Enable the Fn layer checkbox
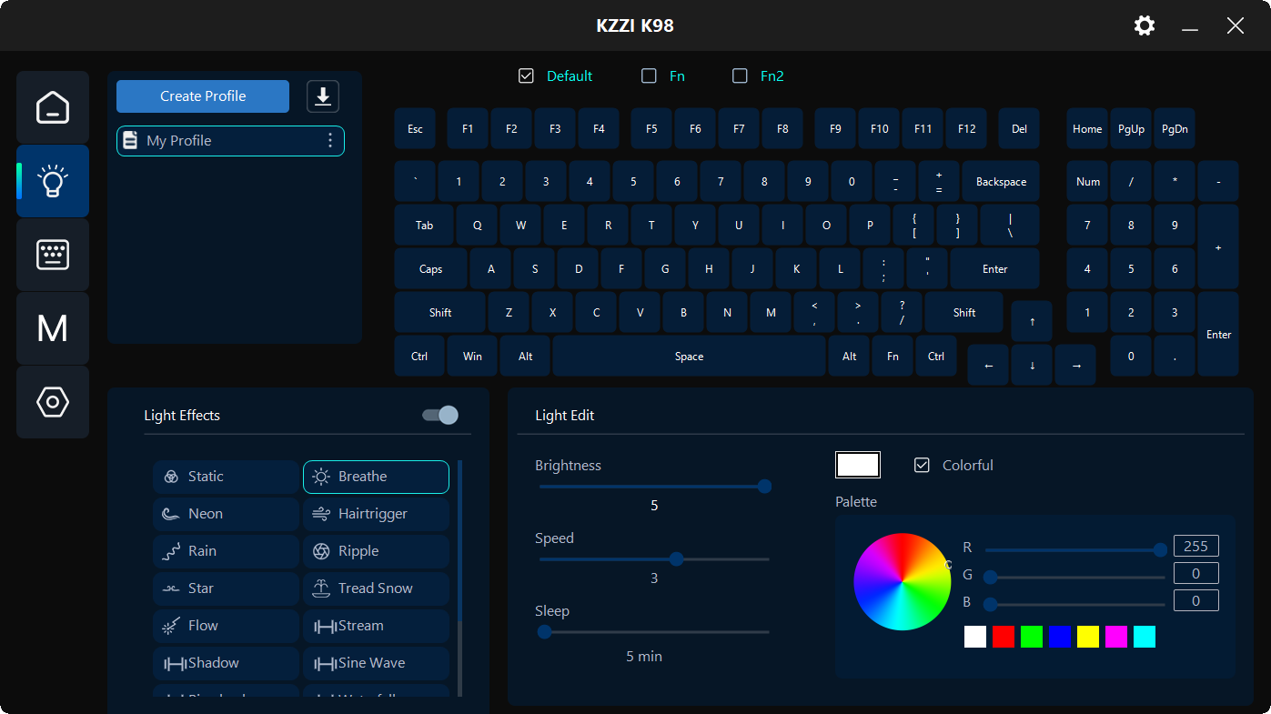This screenshot has height=714, width=1271. point(649,76)
